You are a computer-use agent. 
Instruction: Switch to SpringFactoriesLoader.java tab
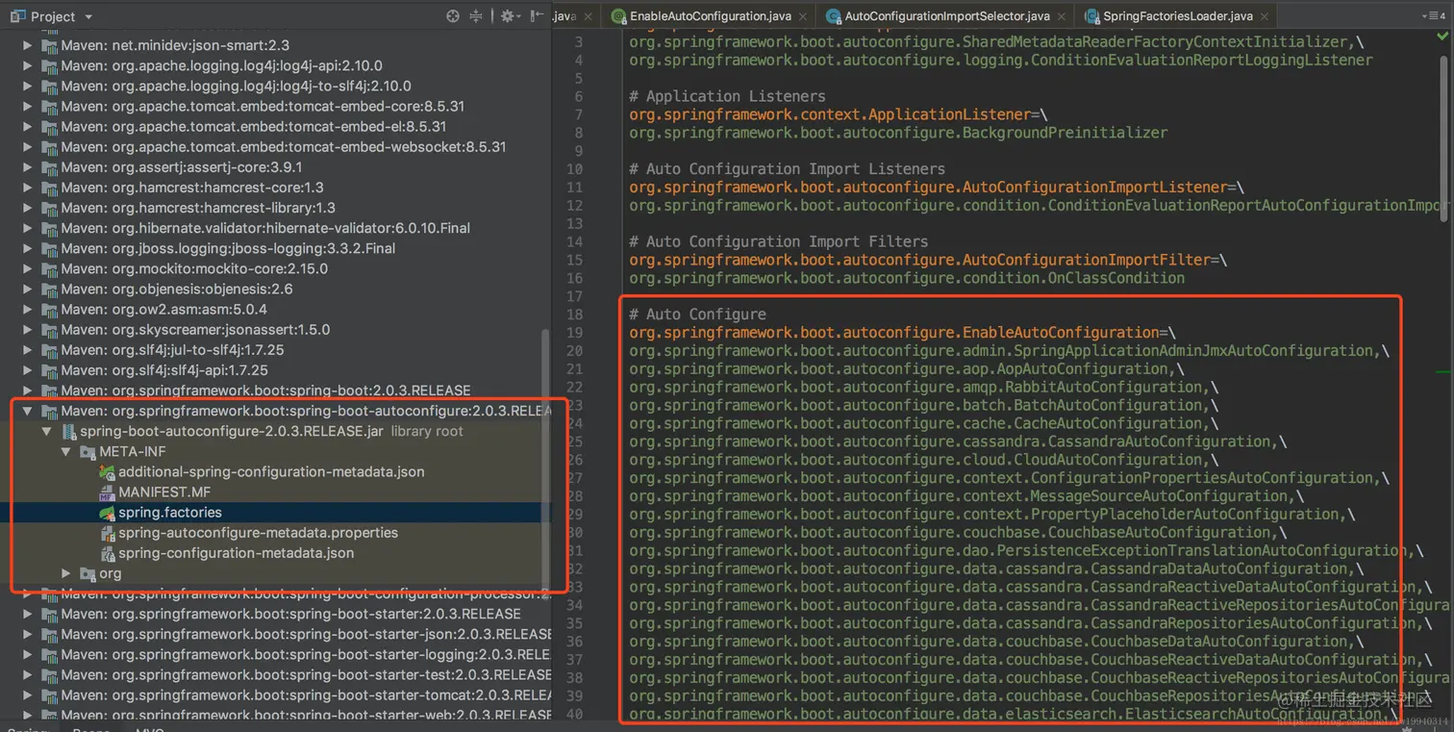tap(1177, 16)
